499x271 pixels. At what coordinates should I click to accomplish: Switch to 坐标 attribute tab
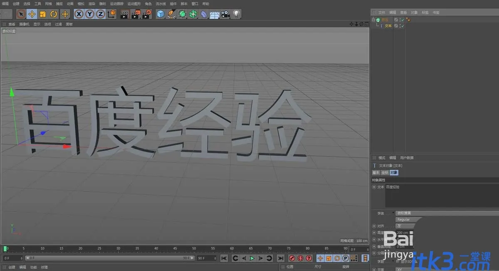pos(385,172)
